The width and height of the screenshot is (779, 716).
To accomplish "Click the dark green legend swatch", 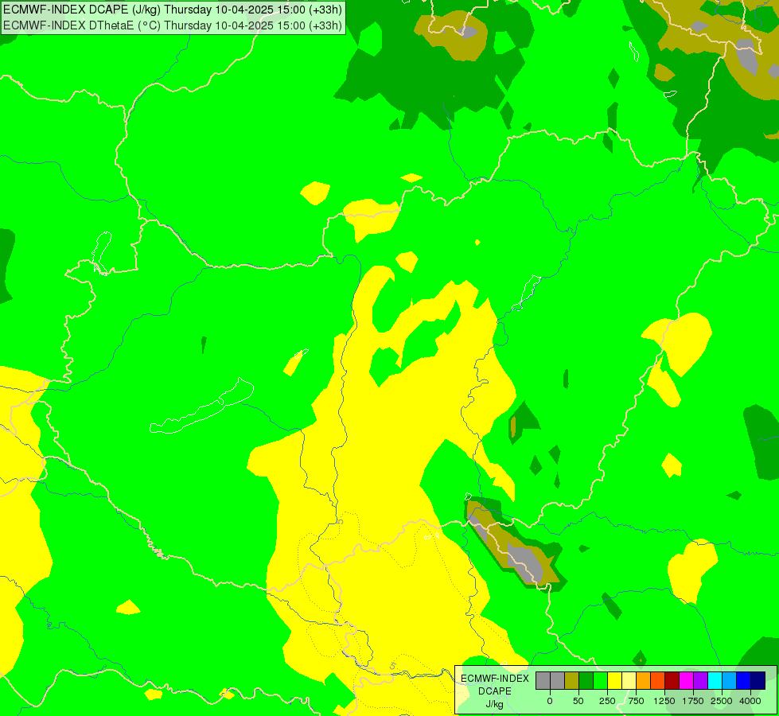I will pos(586,680).
